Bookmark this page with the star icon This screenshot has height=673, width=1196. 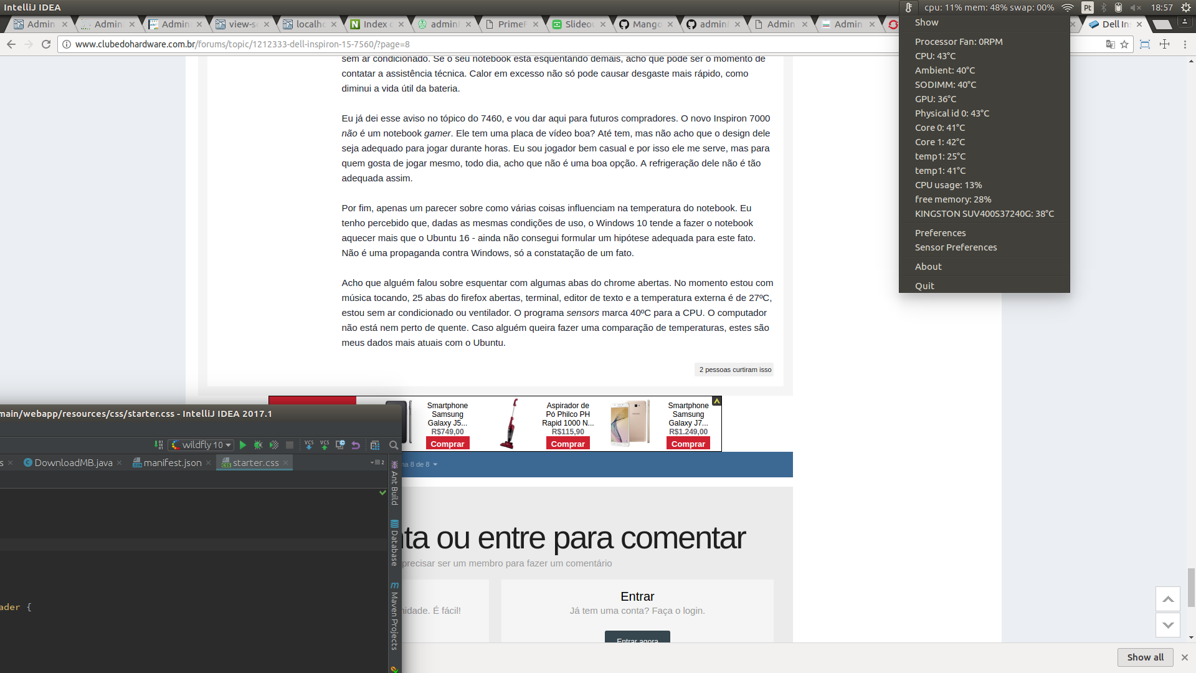tap(1124, 44)
